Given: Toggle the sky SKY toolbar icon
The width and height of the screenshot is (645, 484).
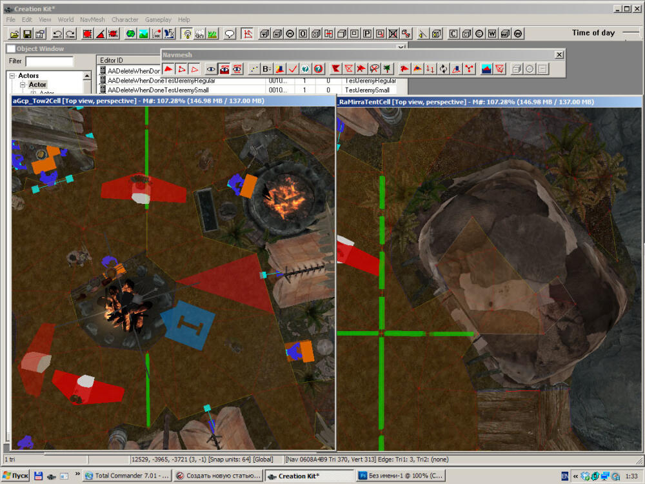Looking at the screenshot, I should pos(199,34).
